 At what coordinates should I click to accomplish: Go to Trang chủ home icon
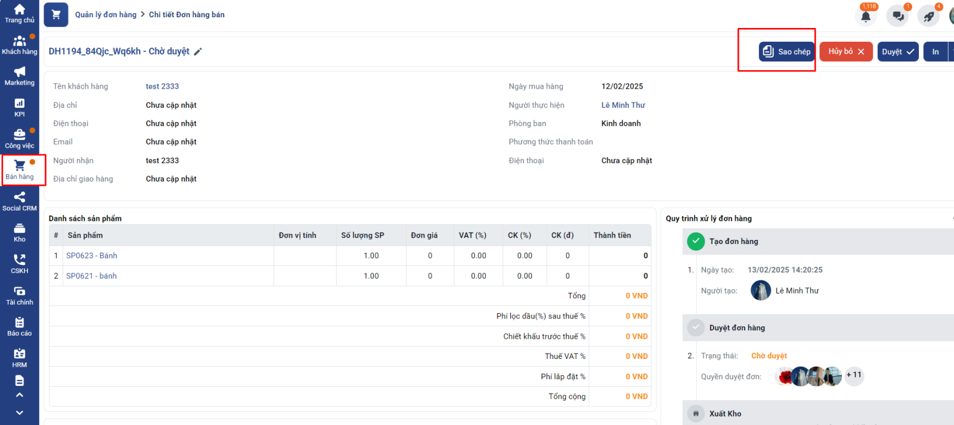pyautogui.click(x=20, y=13)
